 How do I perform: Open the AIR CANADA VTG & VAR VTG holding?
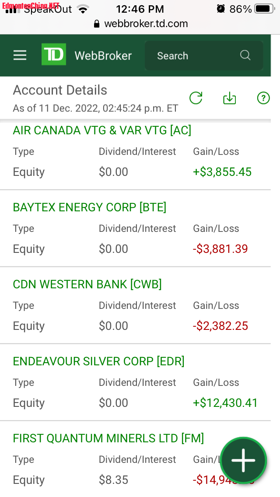point(102,130)
